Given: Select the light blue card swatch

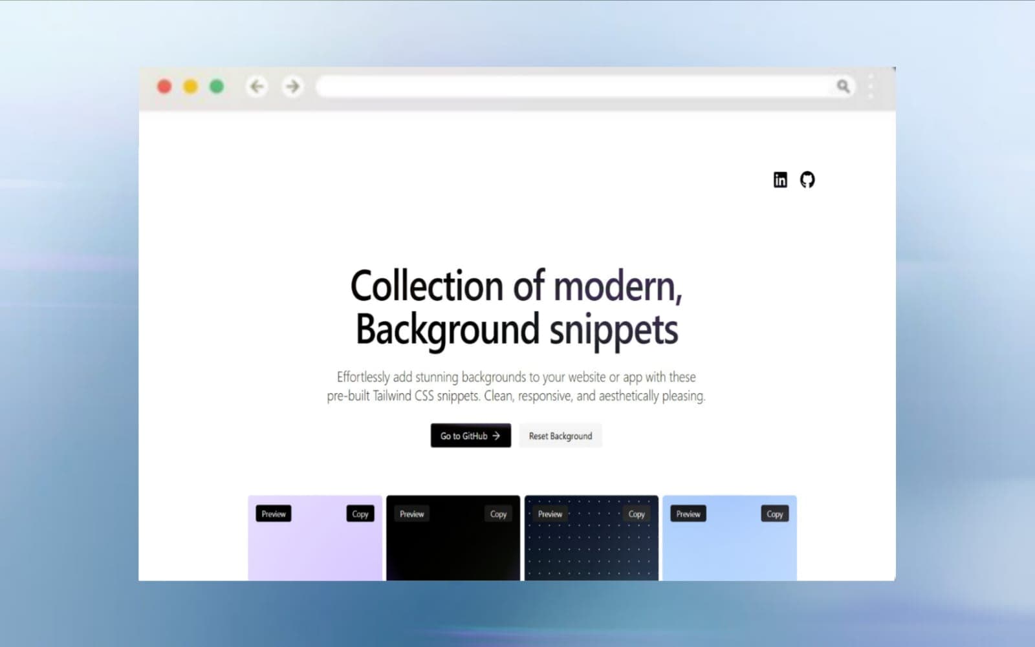Looking at the screenshot, I should tap(730, 553).
